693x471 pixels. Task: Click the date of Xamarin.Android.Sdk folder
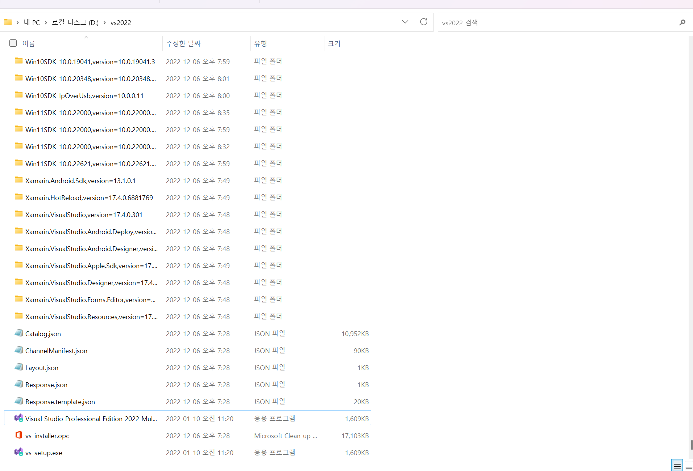point(198,181)
